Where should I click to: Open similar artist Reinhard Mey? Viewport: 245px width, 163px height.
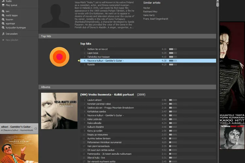point(151,11)
